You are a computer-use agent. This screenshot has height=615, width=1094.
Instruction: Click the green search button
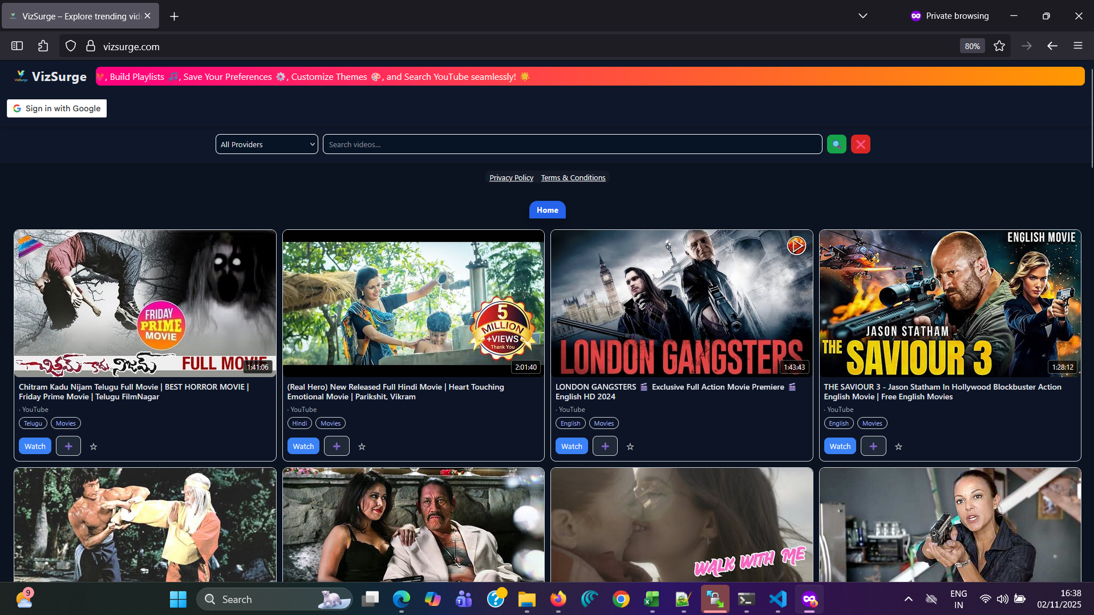click(x=836, y=144)
